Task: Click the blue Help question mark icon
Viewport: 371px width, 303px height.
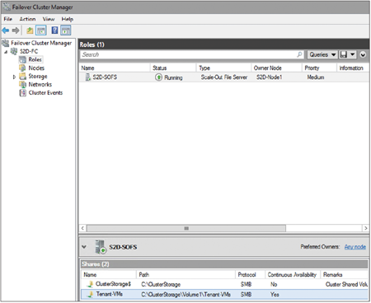Action: click(x=54, y=30)
